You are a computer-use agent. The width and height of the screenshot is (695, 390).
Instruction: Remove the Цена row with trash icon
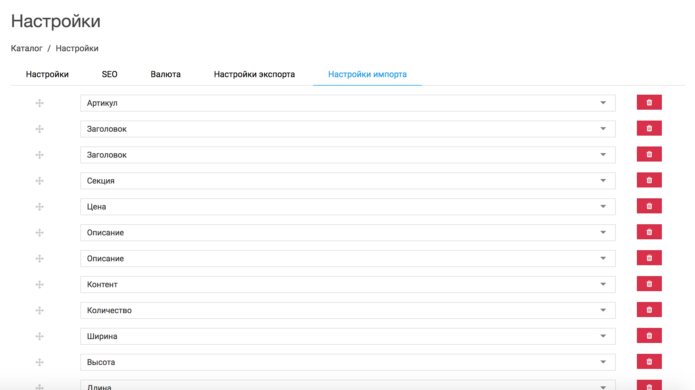649,206
